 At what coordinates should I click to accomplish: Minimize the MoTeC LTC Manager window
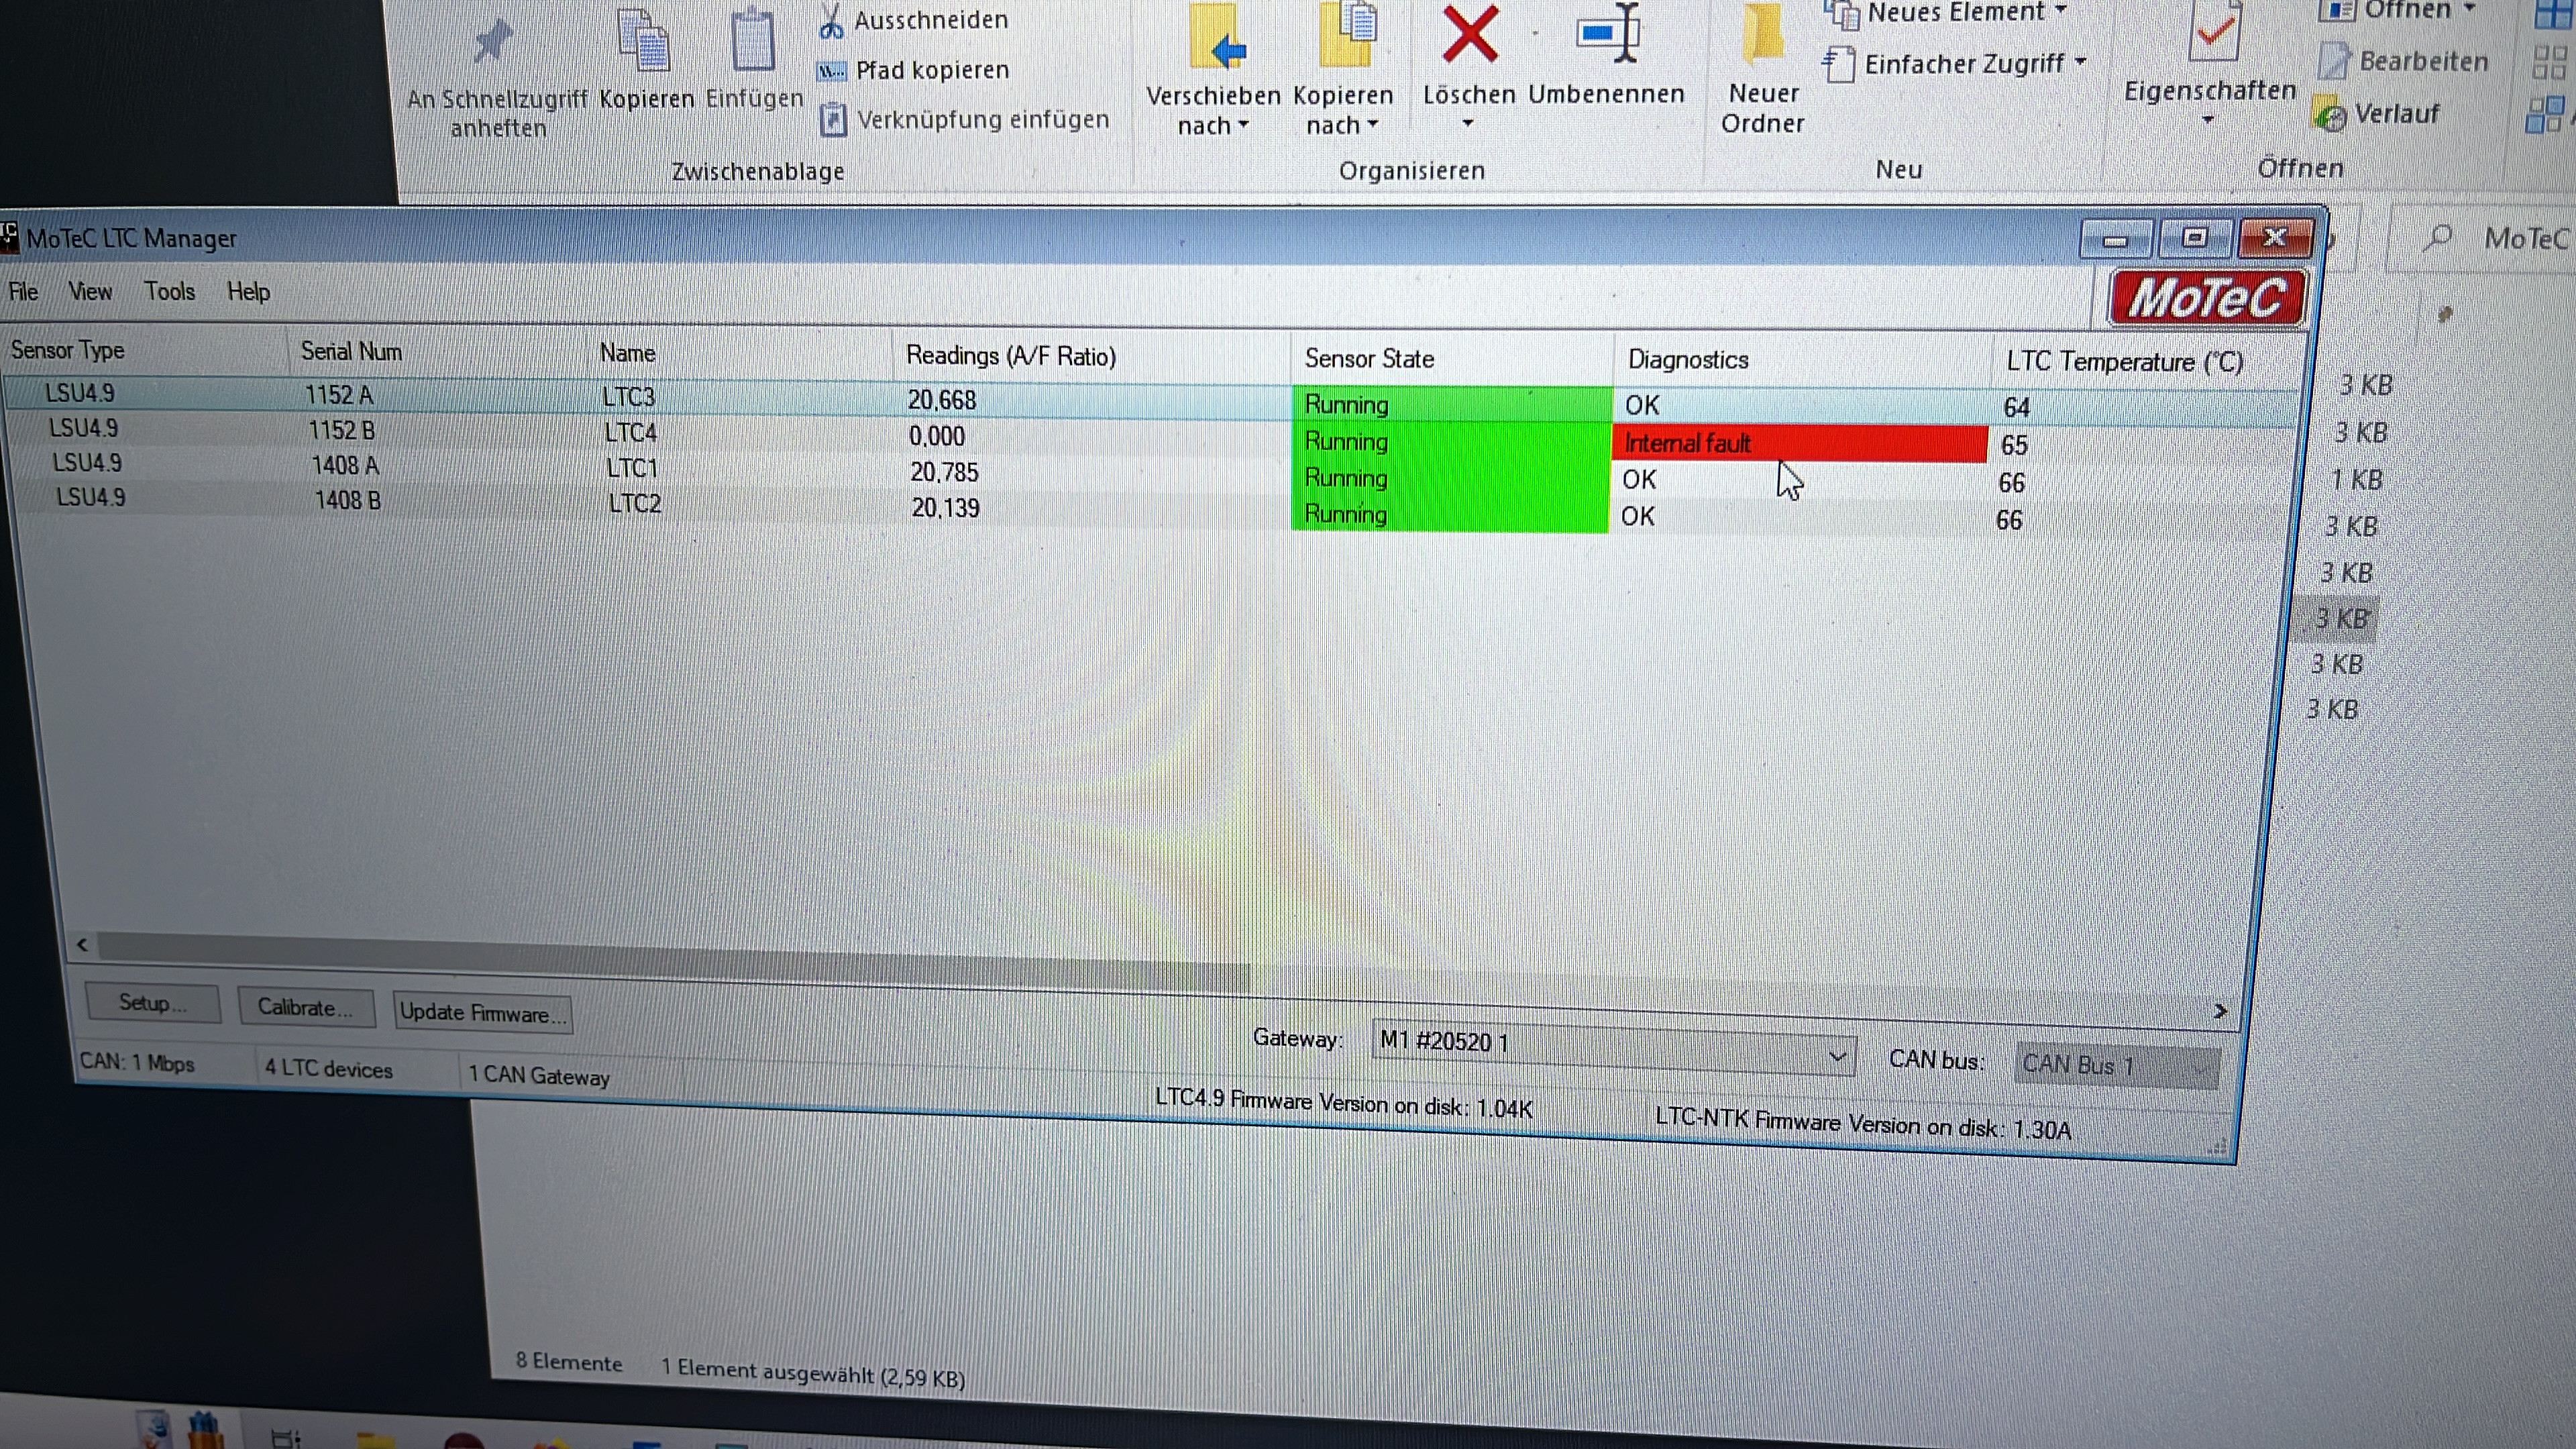coord(2115,240)
